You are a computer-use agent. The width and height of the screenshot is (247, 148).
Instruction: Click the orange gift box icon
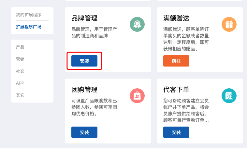pyautogui.click(x=229, y=24)
